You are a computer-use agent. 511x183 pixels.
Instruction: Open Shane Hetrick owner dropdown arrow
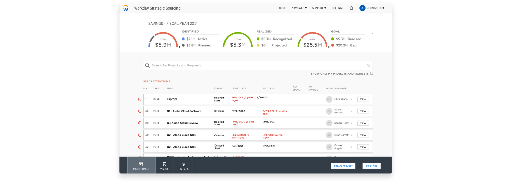[351, 111]
